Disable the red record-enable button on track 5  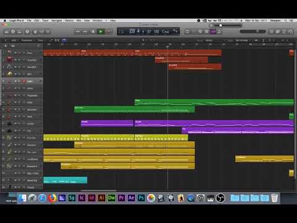click(24, 81)
